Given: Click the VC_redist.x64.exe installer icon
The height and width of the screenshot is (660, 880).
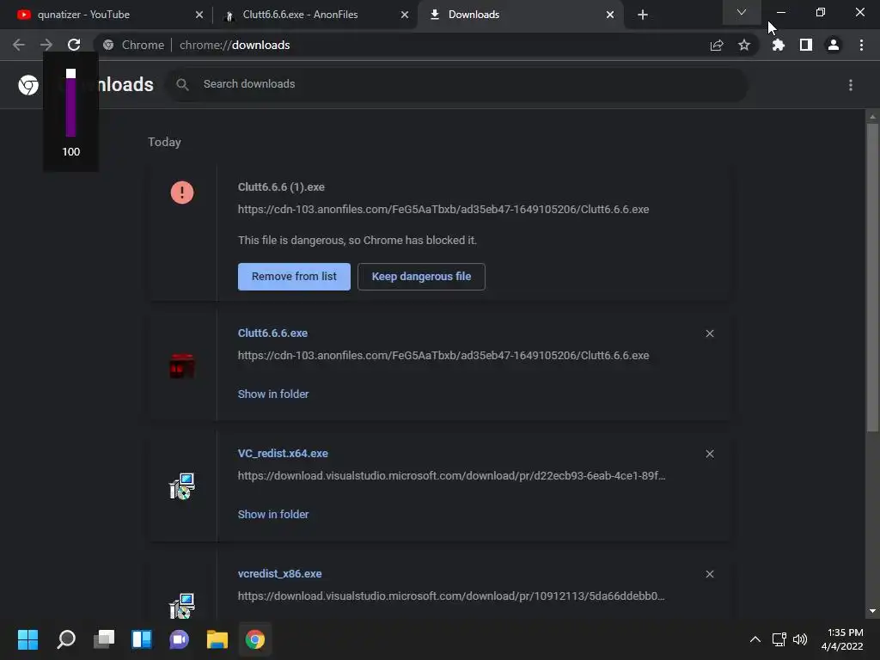Looking at the screenshot, I should pos(182,486).
